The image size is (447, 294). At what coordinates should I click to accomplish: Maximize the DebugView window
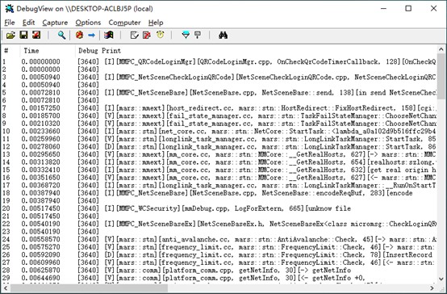click(408, 8)
